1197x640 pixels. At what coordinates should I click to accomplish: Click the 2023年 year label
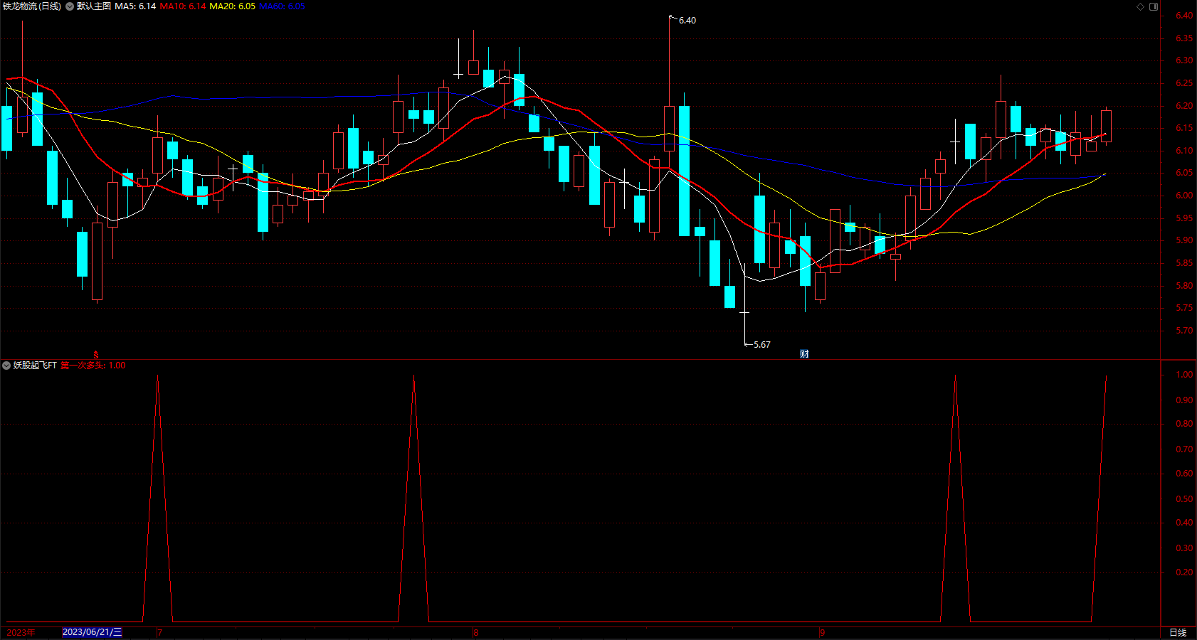[x=21, y=632]
